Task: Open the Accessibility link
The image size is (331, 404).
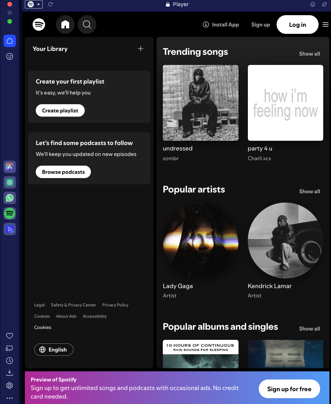Action: (95, 316)
